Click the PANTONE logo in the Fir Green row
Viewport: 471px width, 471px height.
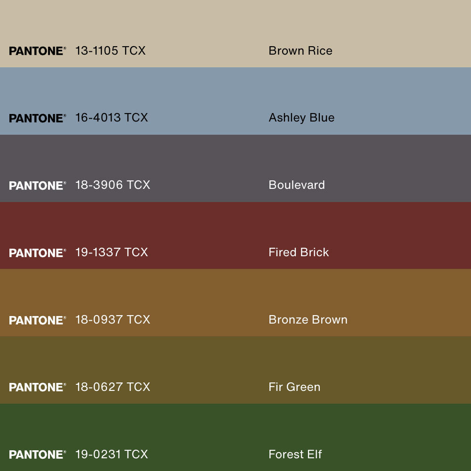click(x=37, y=387)
